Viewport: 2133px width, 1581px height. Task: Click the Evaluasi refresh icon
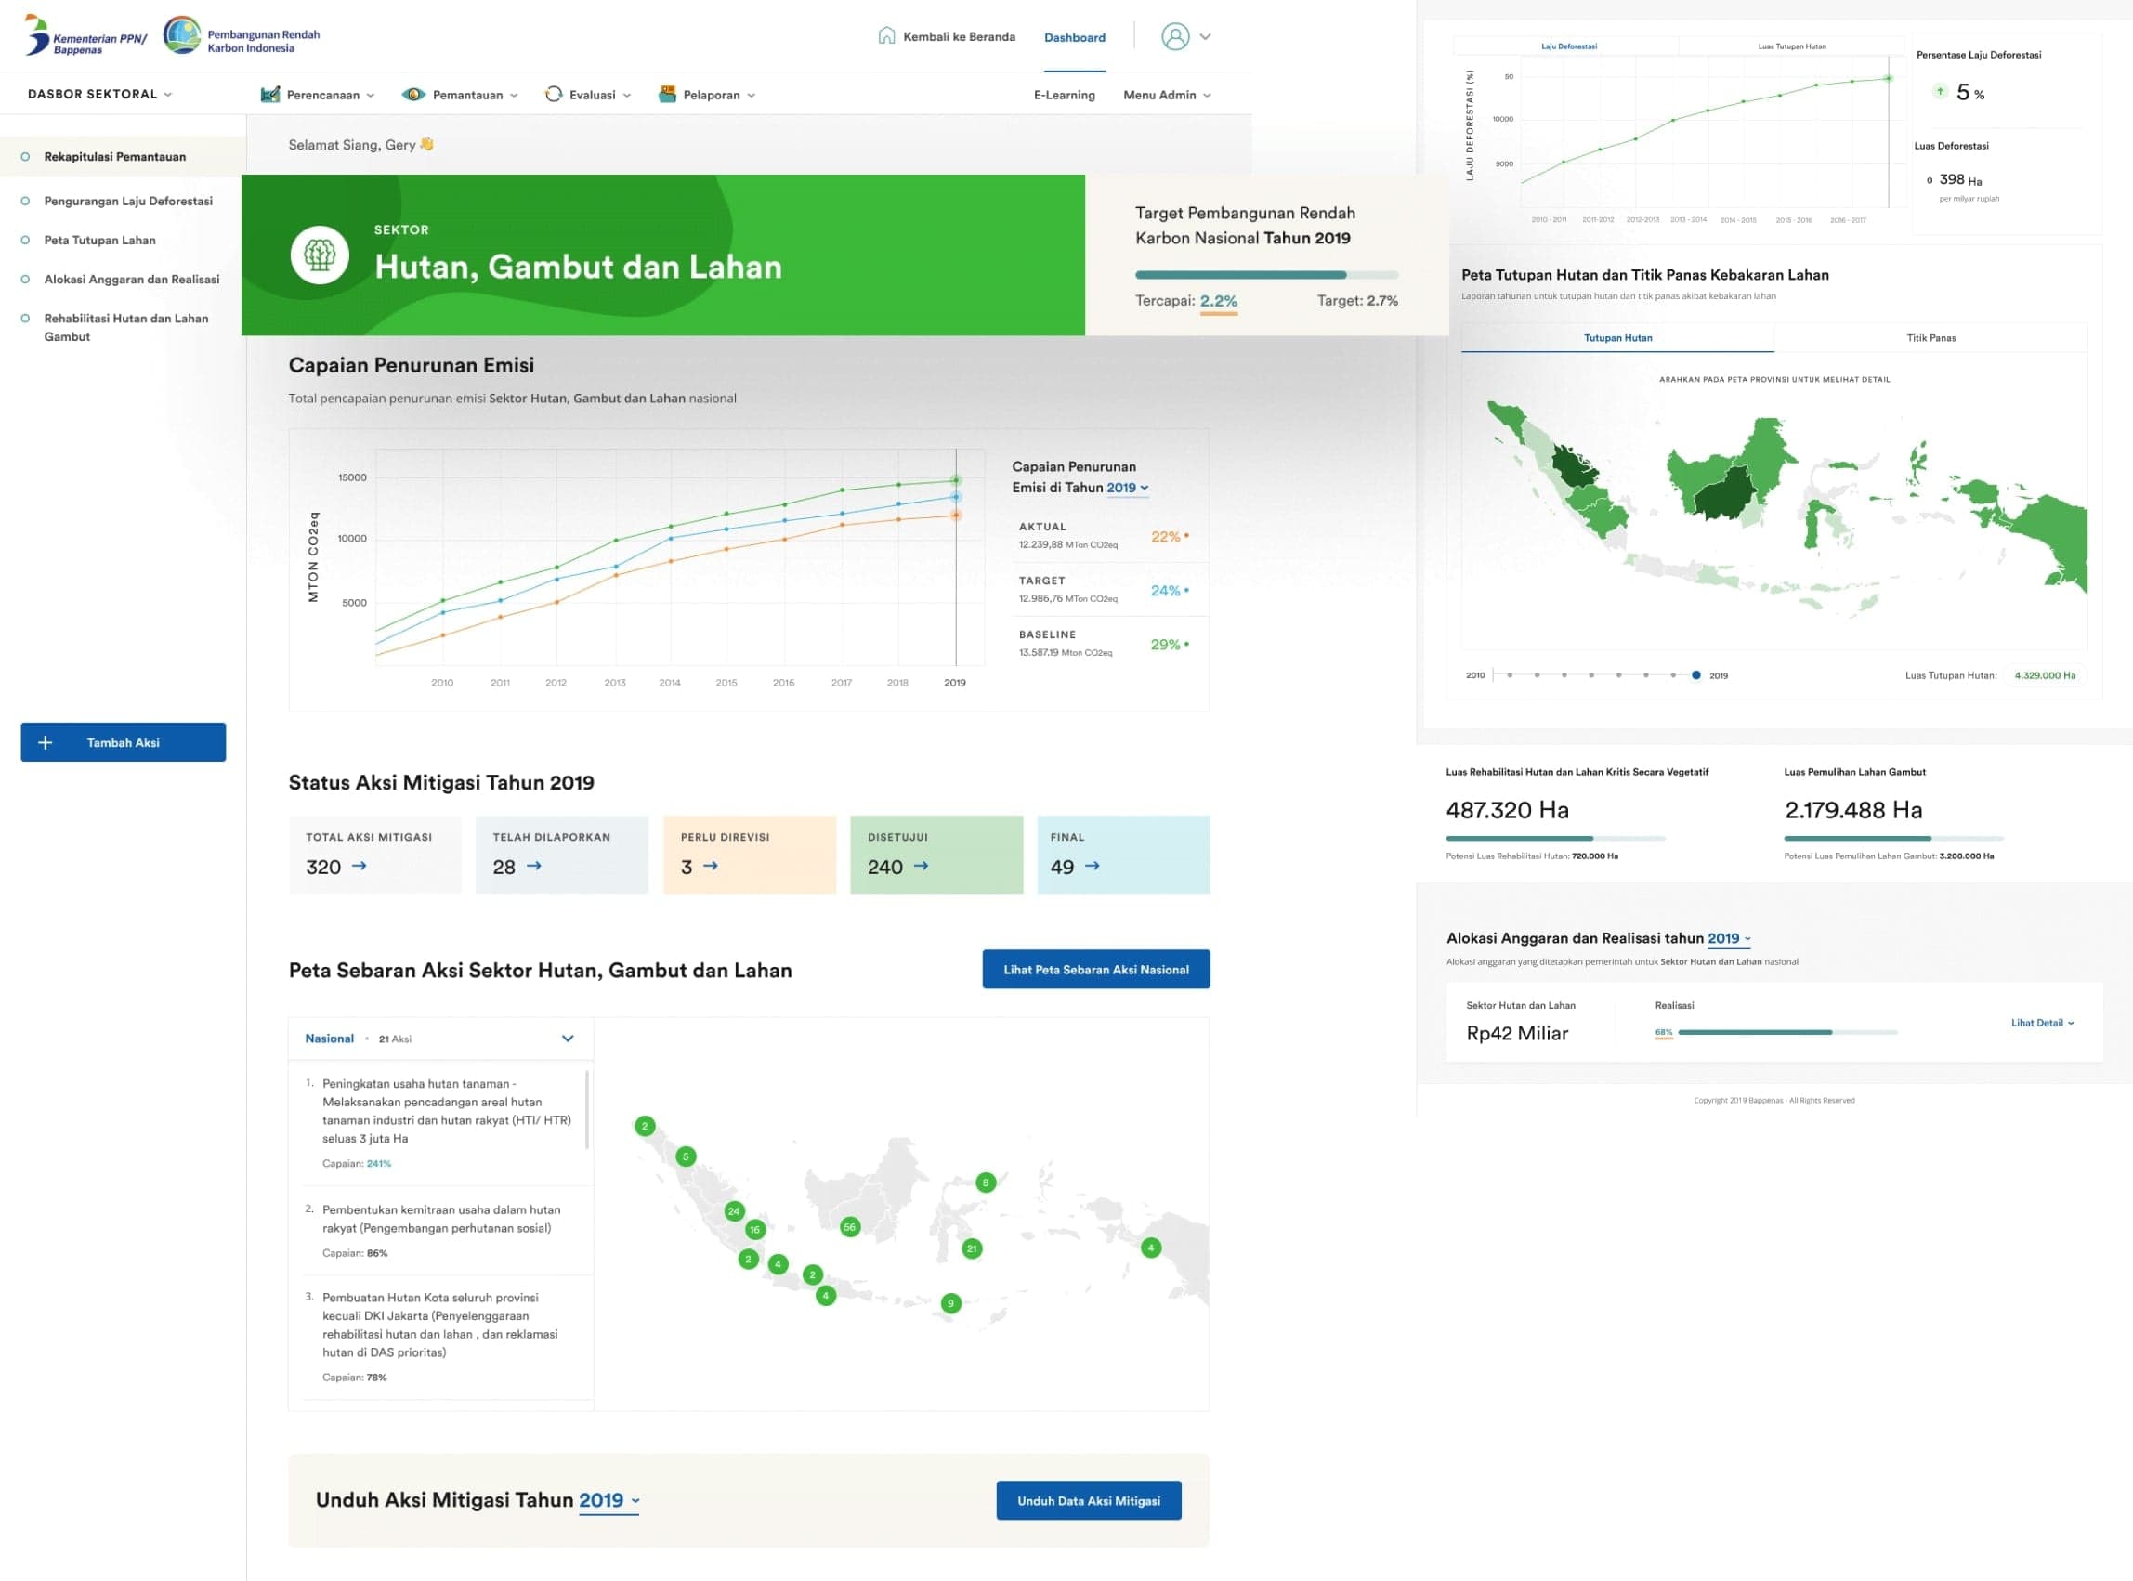pyautogui.click(x=553, y=95)
